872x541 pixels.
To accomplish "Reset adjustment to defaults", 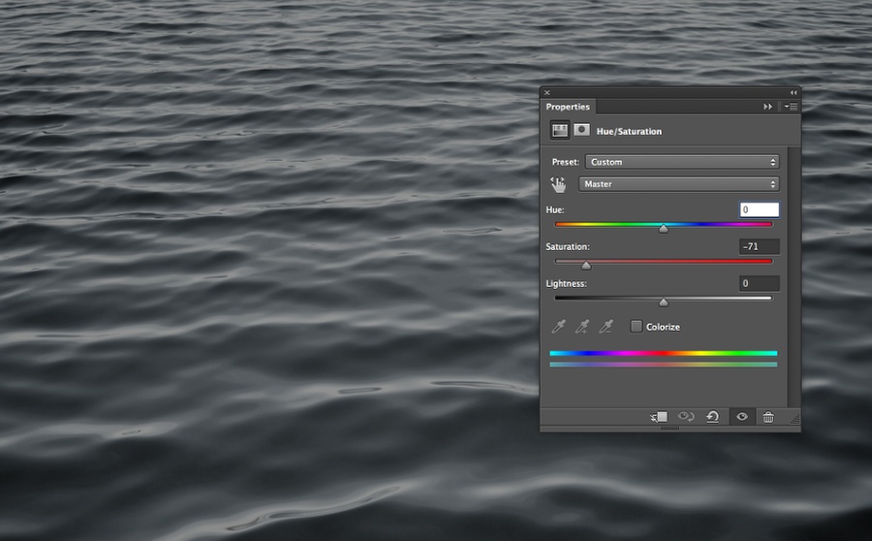I will coord(713,417).
